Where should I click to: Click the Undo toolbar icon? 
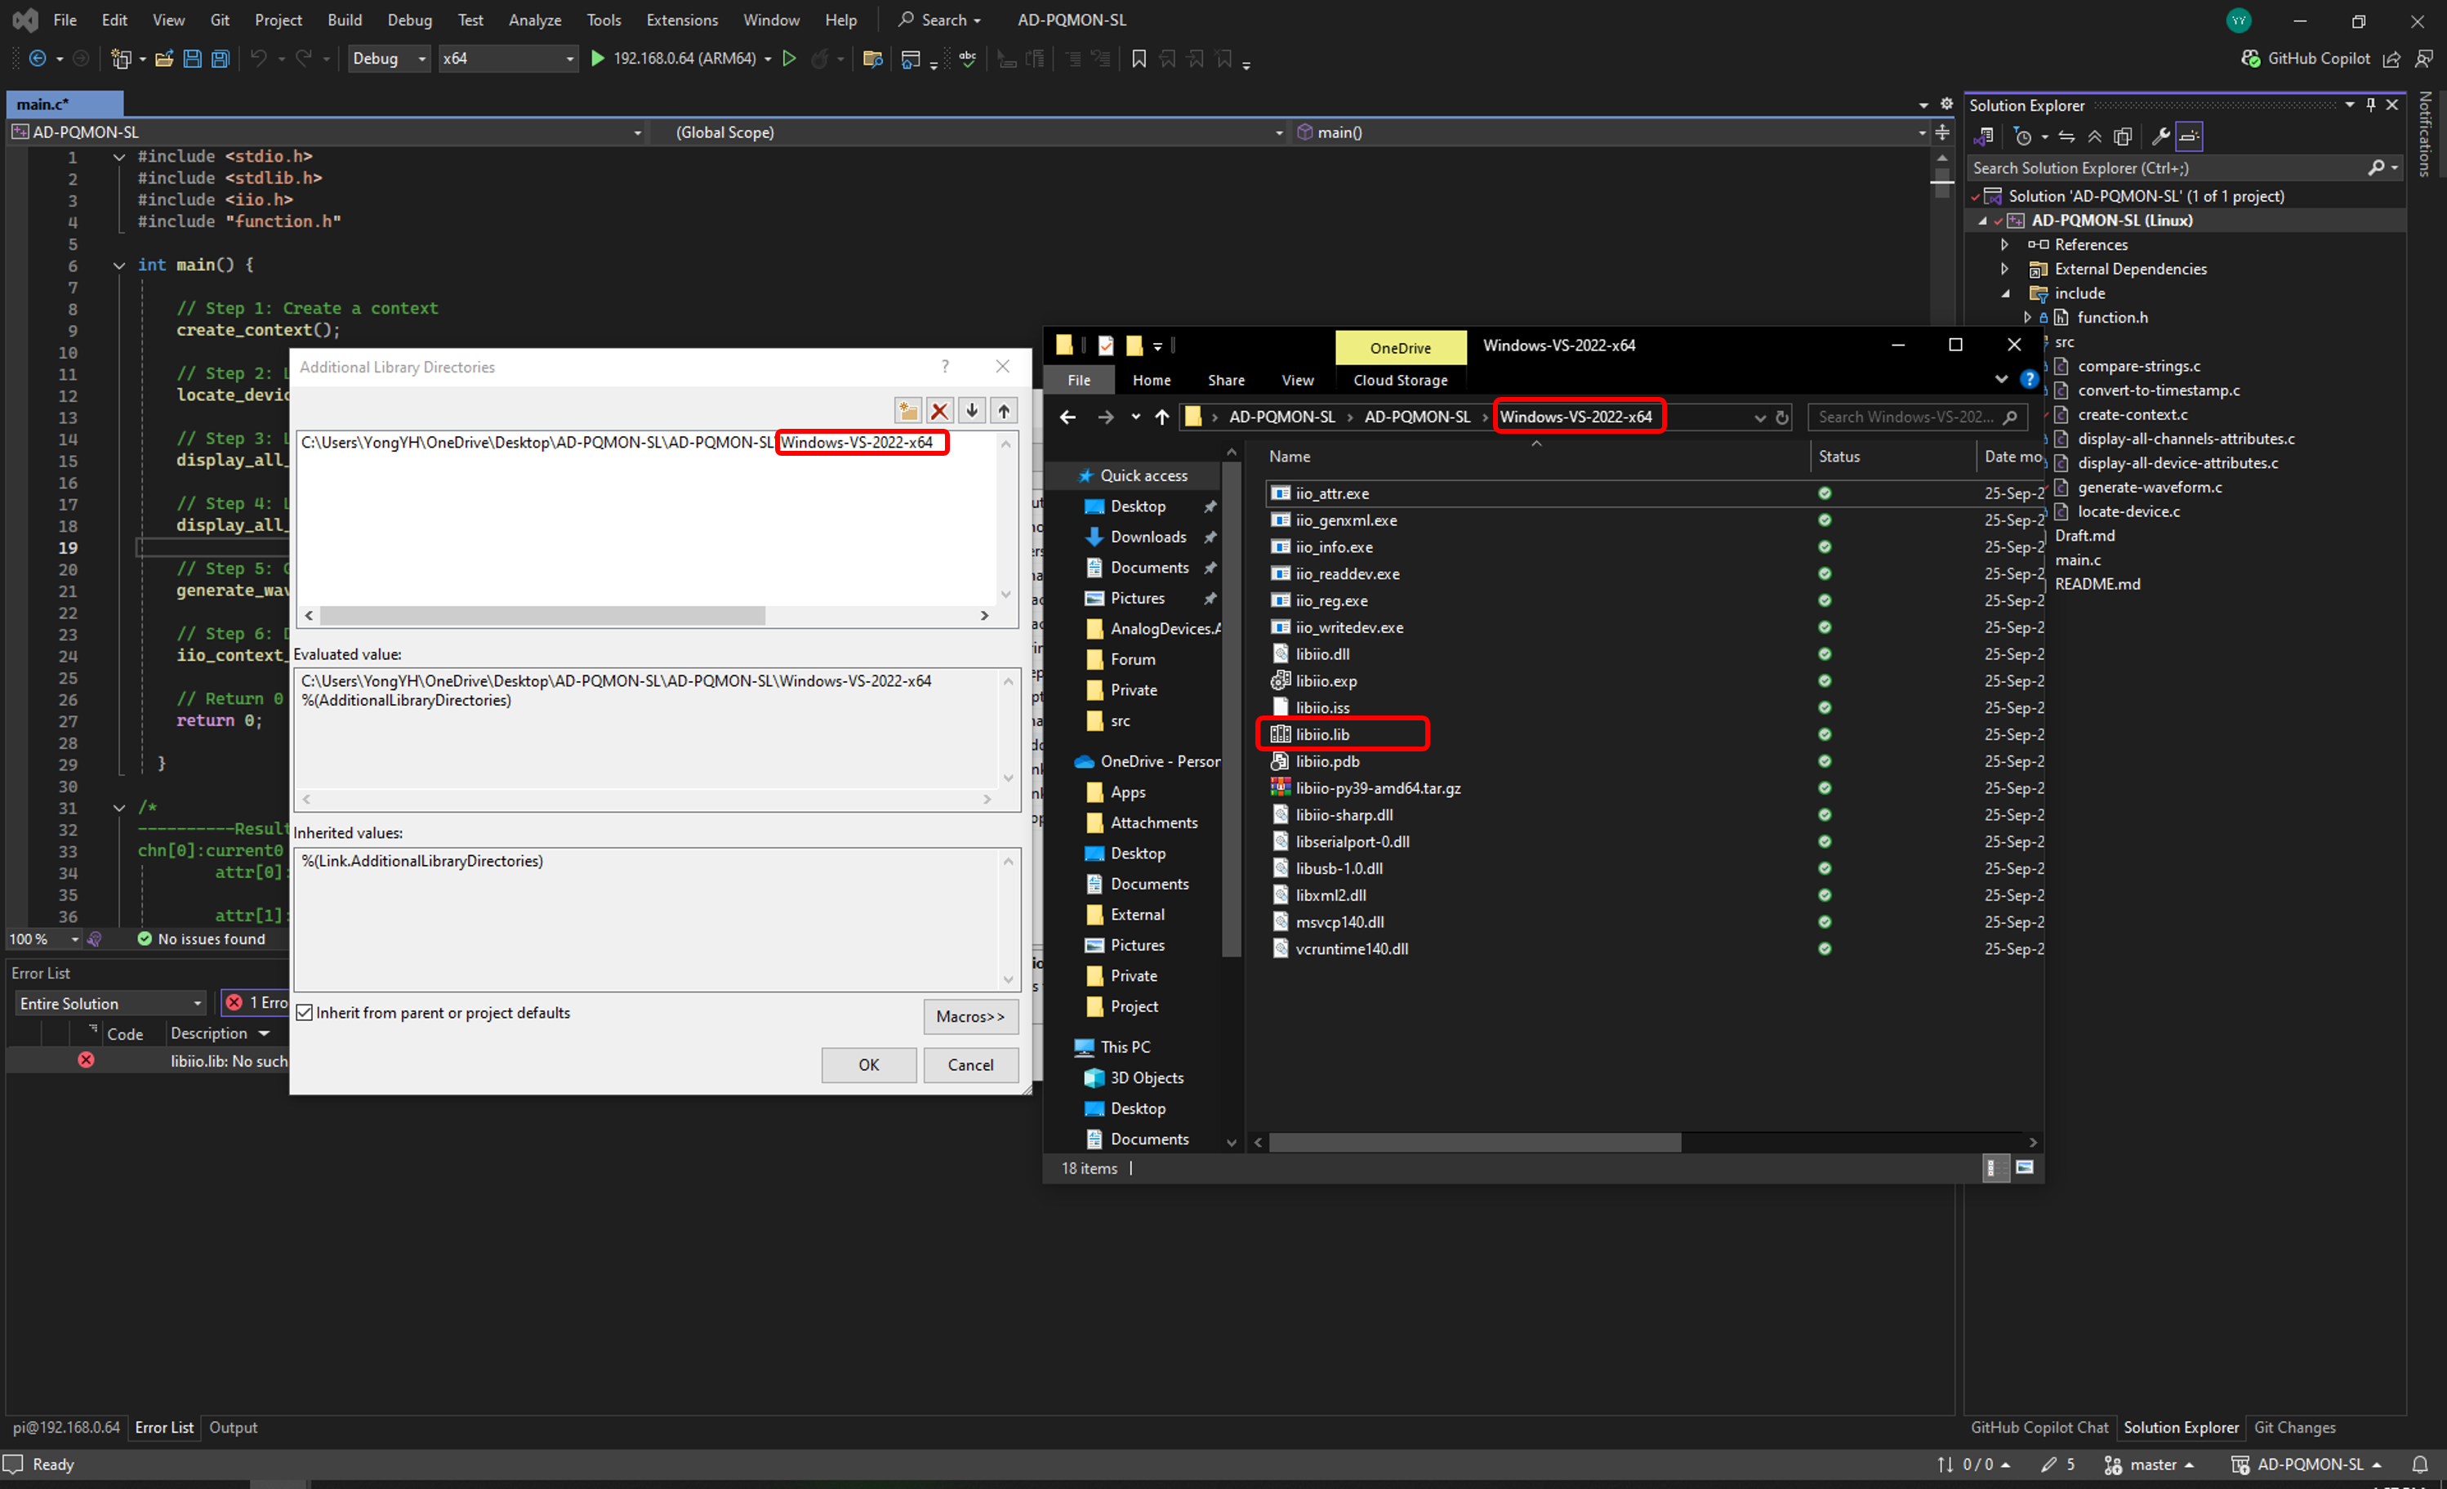pos(258,59)
